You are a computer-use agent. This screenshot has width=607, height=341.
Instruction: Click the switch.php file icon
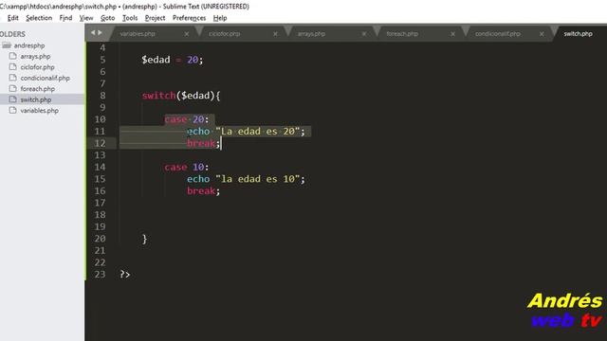(x=12, y=99)
